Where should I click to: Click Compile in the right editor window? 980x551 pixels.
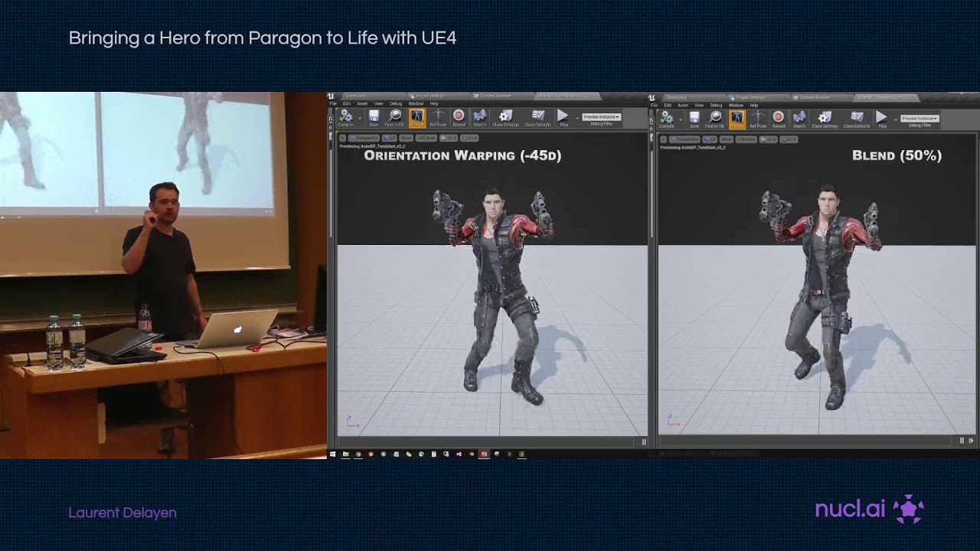(x=666, y=119)
